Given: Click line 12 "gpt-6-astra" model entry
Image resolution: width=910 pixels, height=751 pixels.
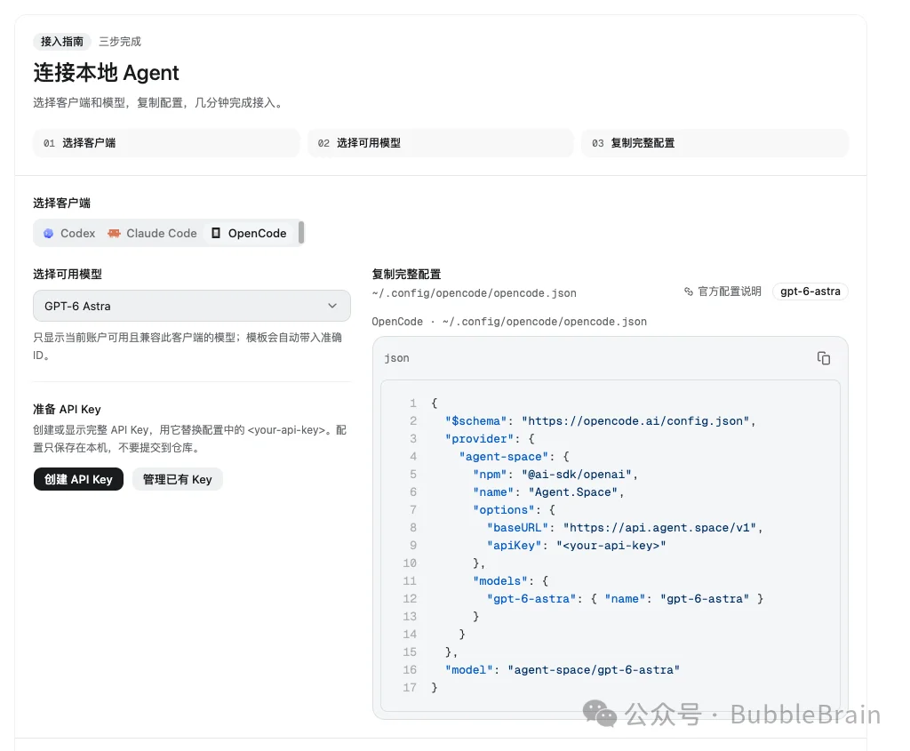Looking at the screenshot, I should [625, 599].
